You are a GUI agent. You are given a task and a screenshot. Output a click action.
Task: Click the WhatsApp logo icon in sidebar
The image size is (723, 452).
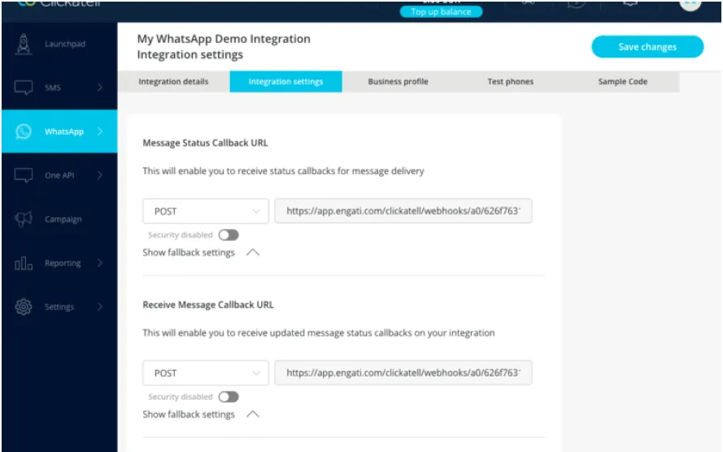24,132
